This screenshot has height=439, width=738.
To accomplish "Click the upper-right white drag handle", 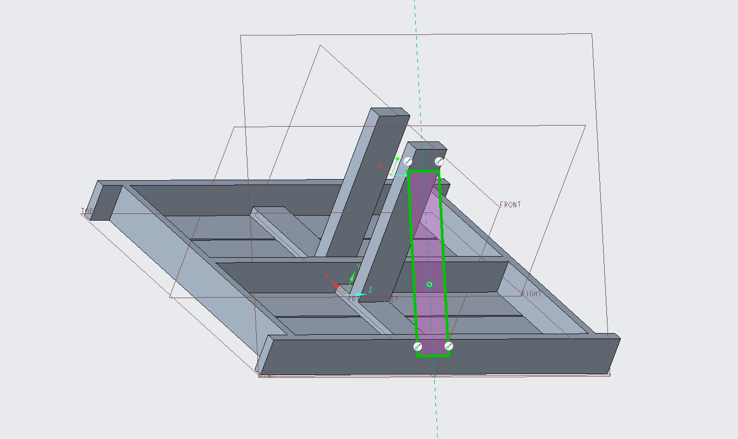I will click(438, 161).
